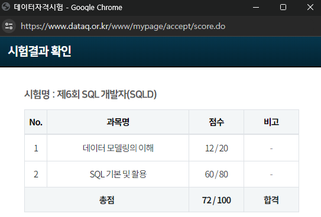Viewport: 321px width, 217px height.
Task: Click the globe favicon in the title bar
Action: (x=6, y=7)
